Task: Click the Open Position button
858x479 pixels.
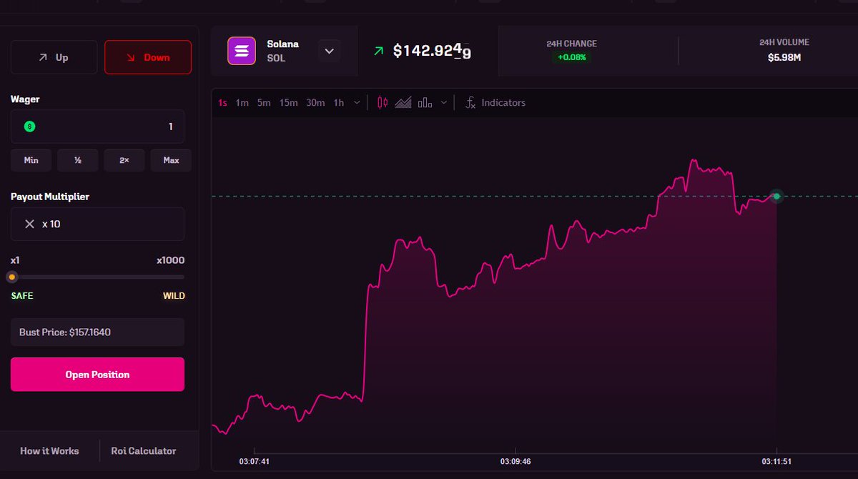Action: point(97,375)
